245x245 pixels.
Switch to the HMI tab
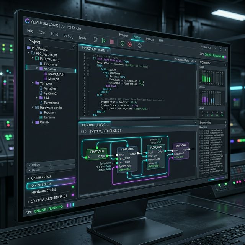pyautogui.click(x=161, y=41)
